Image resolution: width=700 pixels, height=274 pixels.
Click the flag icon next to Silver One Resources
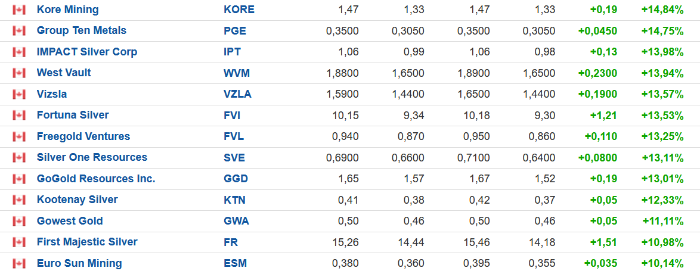pyautogui.click(x=19, y=158)
